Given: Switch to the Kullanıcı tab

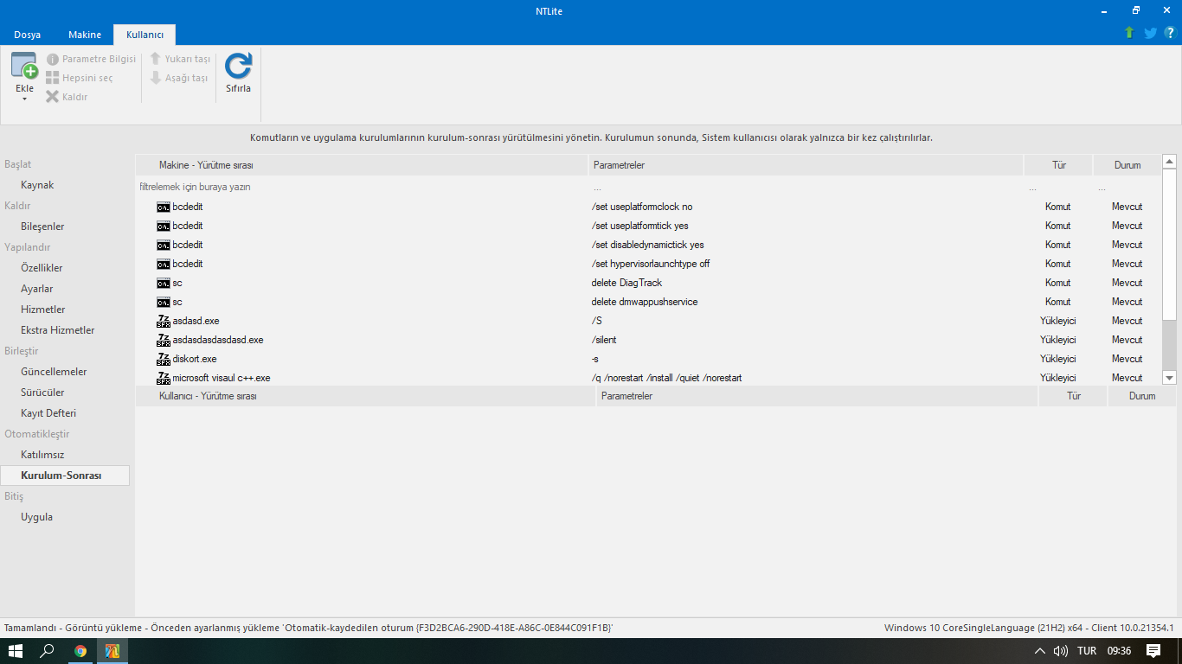Looking at the screenshot, I should click(x=145, y=35).
